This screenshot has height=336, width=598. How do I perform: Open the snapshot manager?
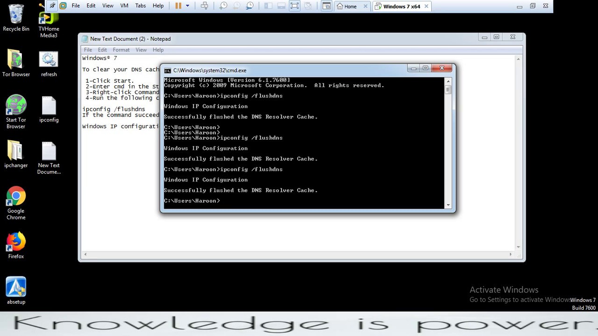(x=249, y=6)
